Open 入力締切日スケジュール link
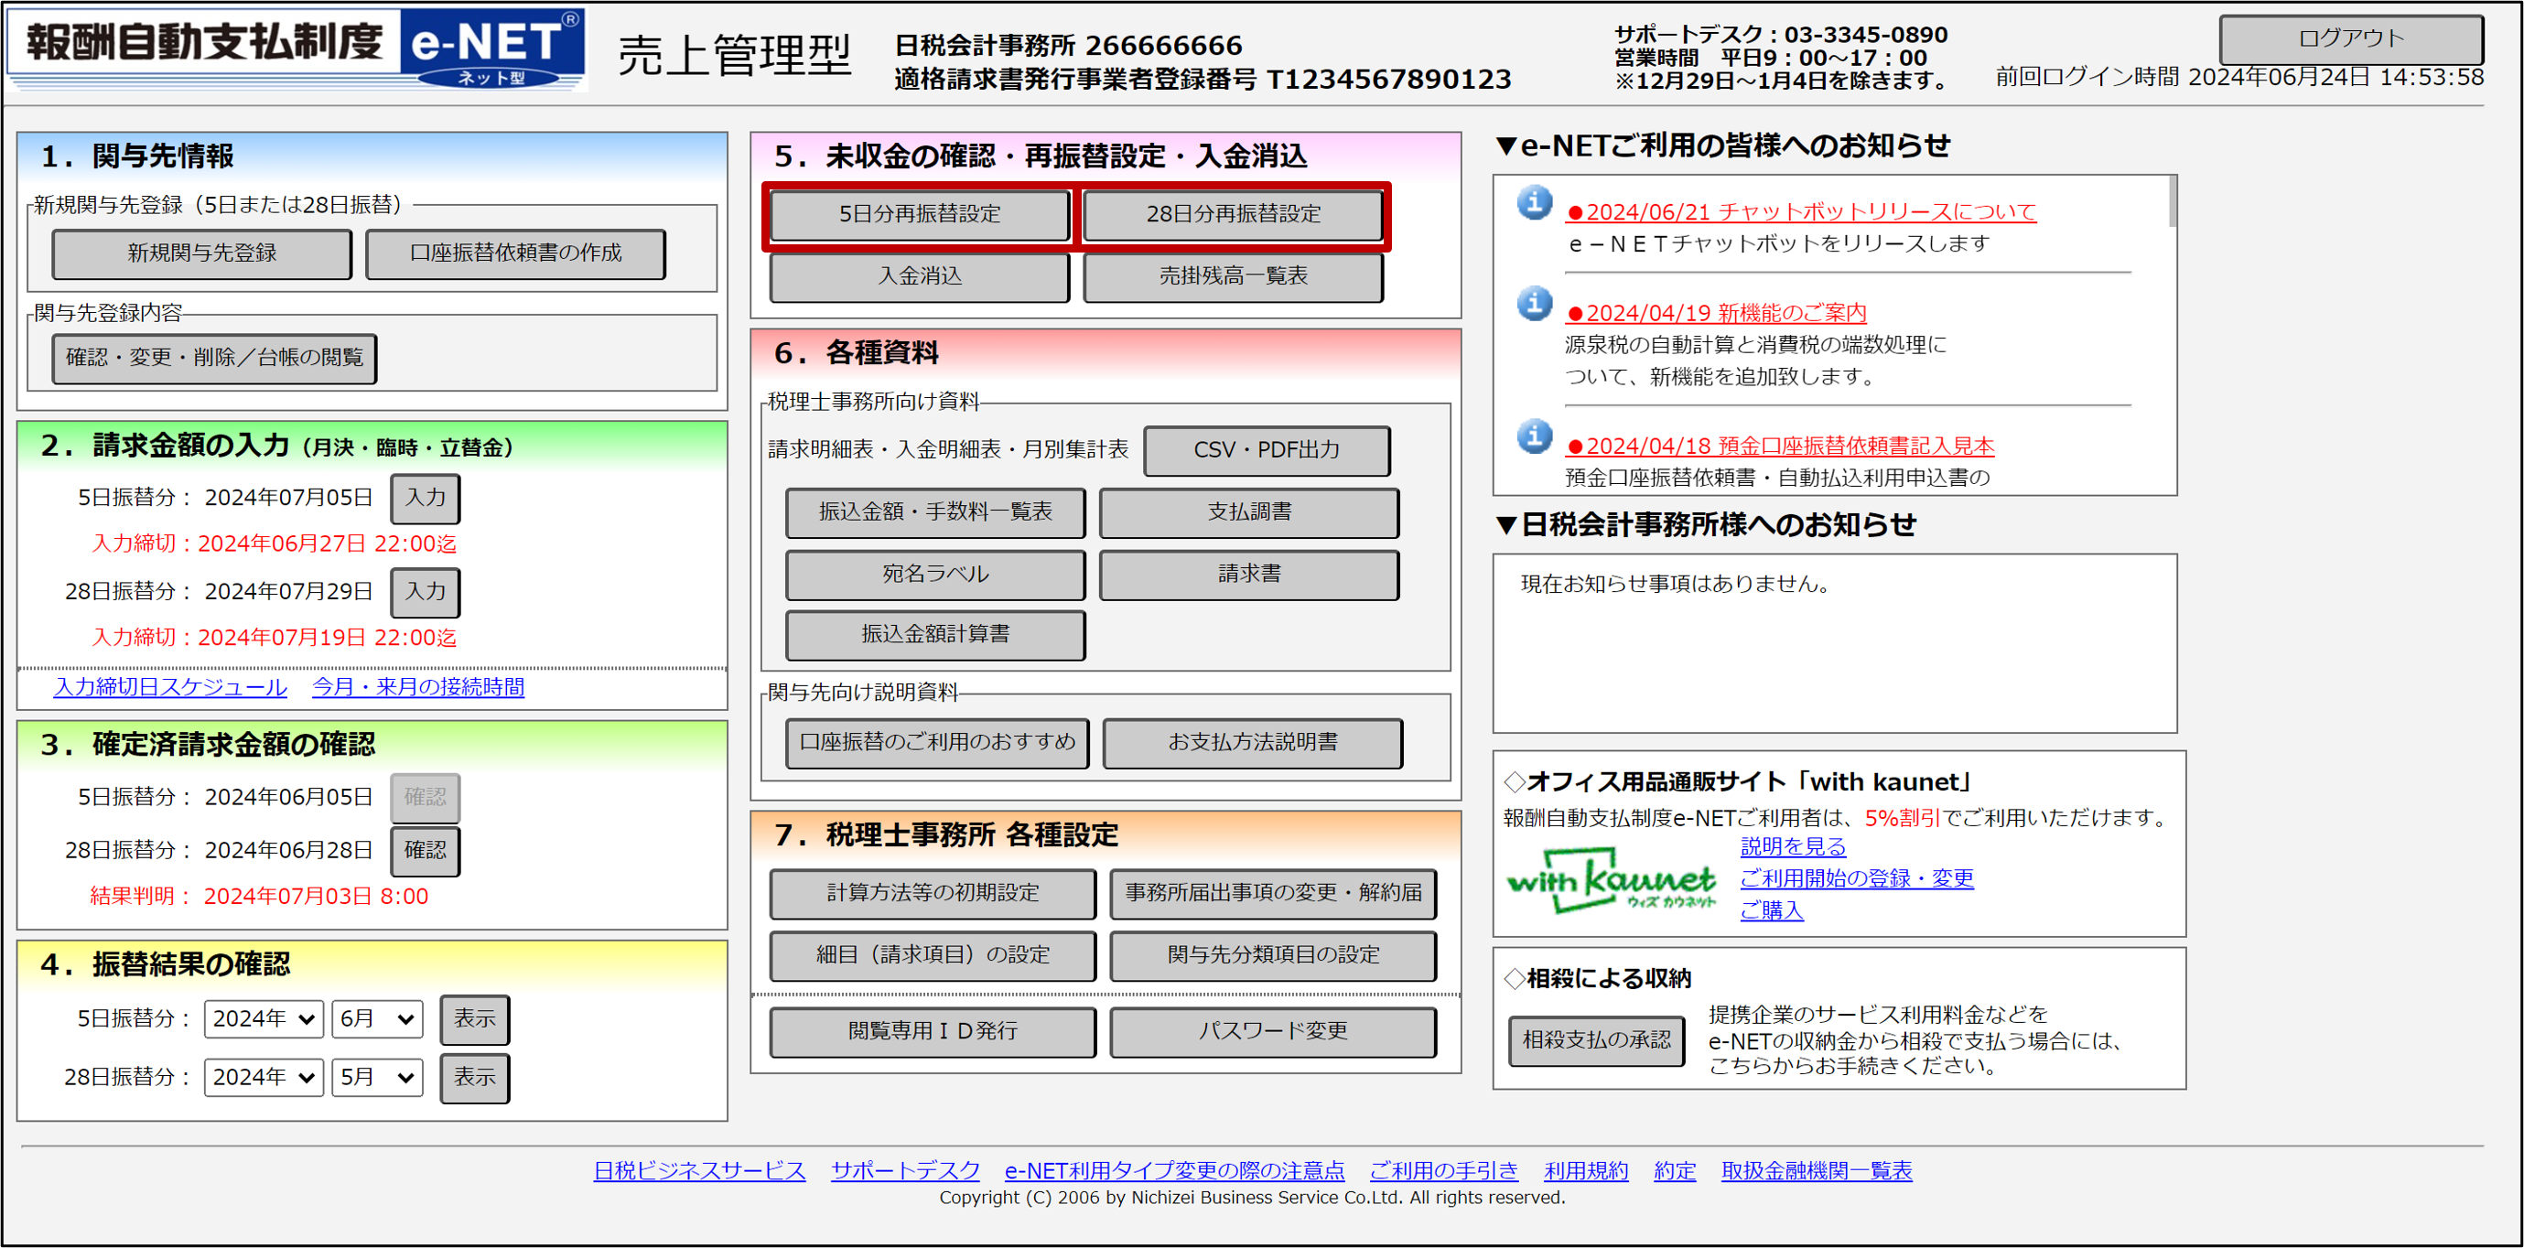The image size is (2524, 1248). pyautogui.click(x=170, y=688)
